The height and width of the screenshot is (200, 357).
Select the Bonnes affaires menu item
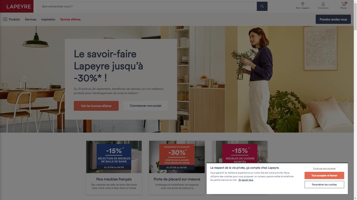pyautogui.click(x=70, y=20)
